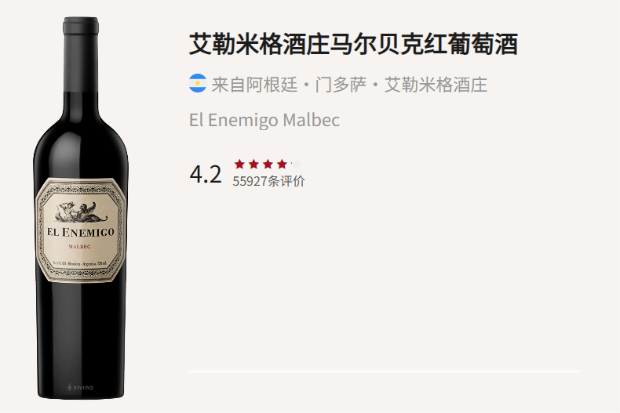Click the third red rating star

coord(268,164)
